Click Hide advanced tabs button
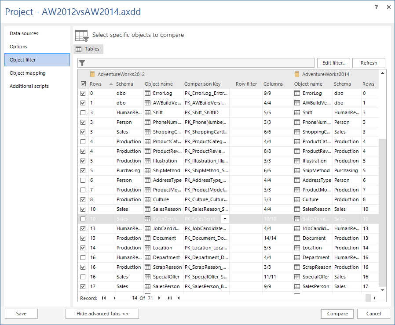 tap(102, 314)
